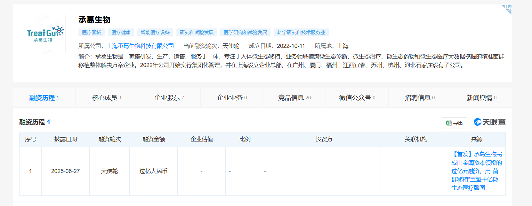Image resolution: width=532 pixels, height=206 pixels.
Task: Click the 比例 column header
Action: pyautogui.click(x=245, y=139)
